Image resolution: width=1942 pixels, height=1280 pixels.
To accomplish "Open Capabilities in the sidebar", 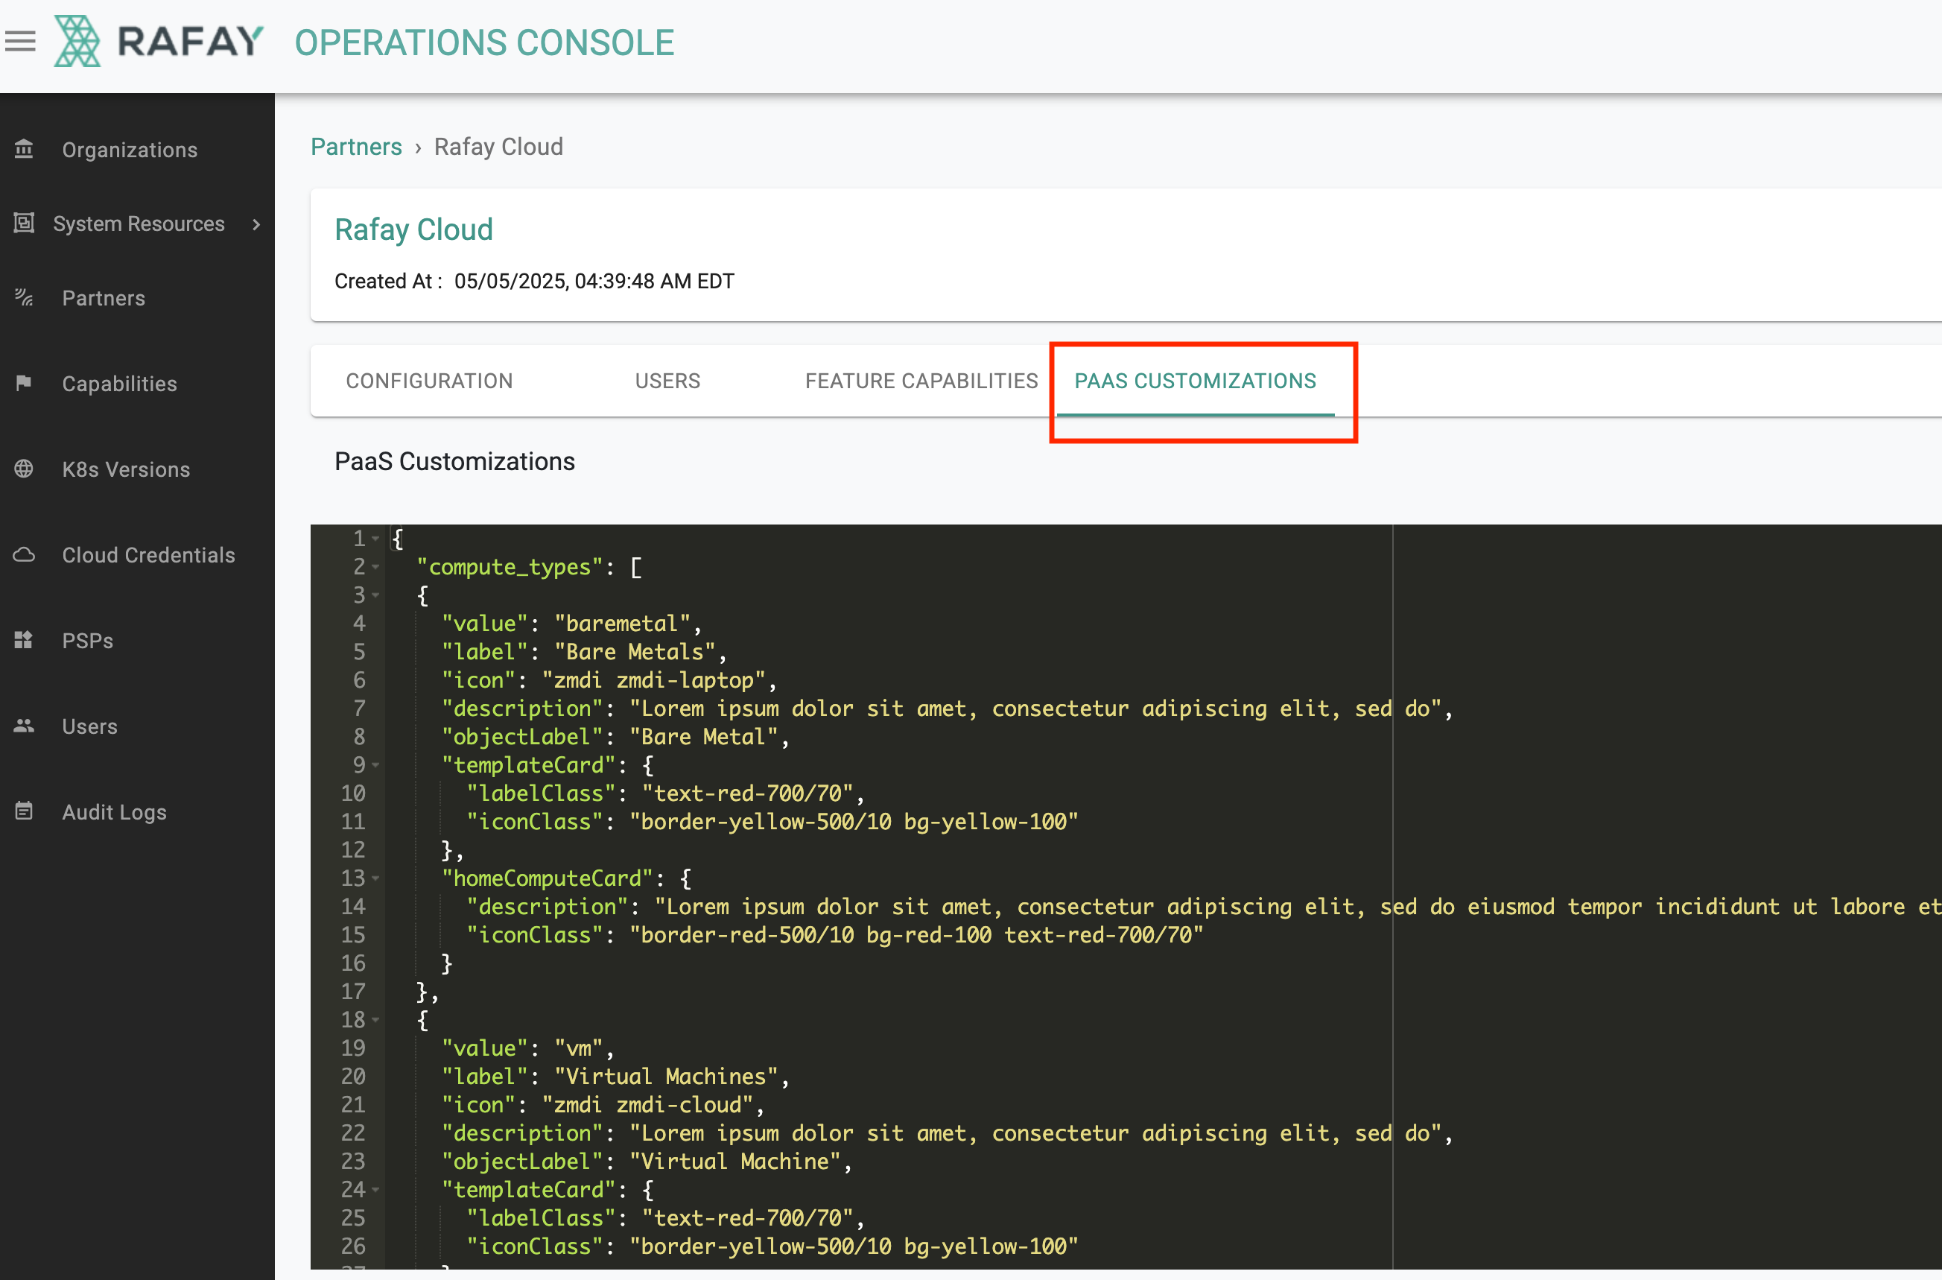I will 119,384.
